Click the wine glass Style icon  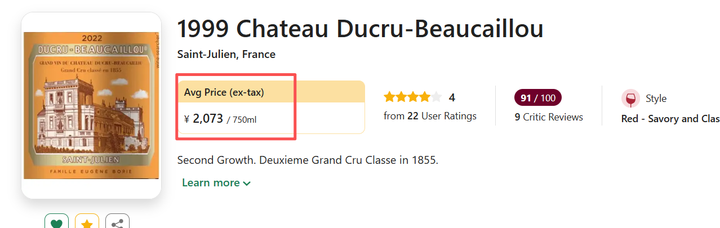630,99
